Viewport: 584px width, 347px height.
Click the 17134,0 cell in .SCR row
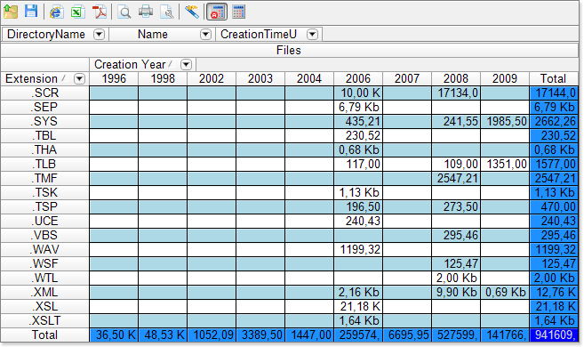click(456, 93)
